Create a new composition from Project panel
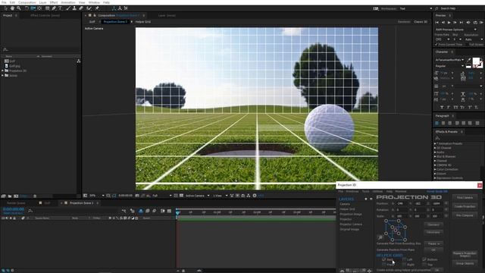Screen dimensions: 485x273 tap(16, 196)
